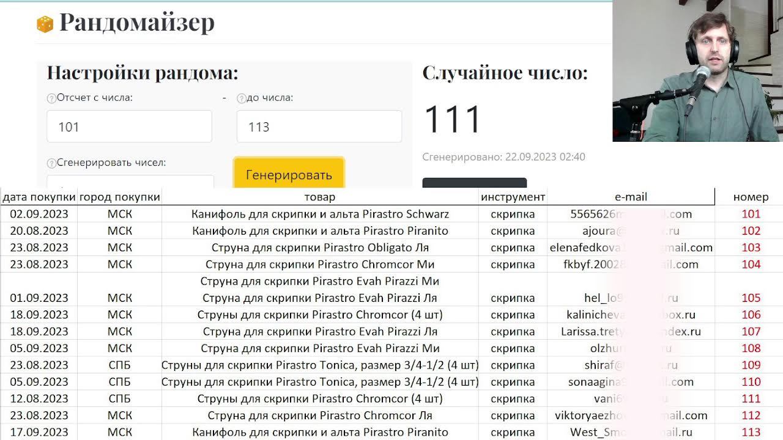Image resolution: width=783 pixels, height=440 pixels.
Task: Click the "Рандомайзер" site title
Action: [137, 23]
